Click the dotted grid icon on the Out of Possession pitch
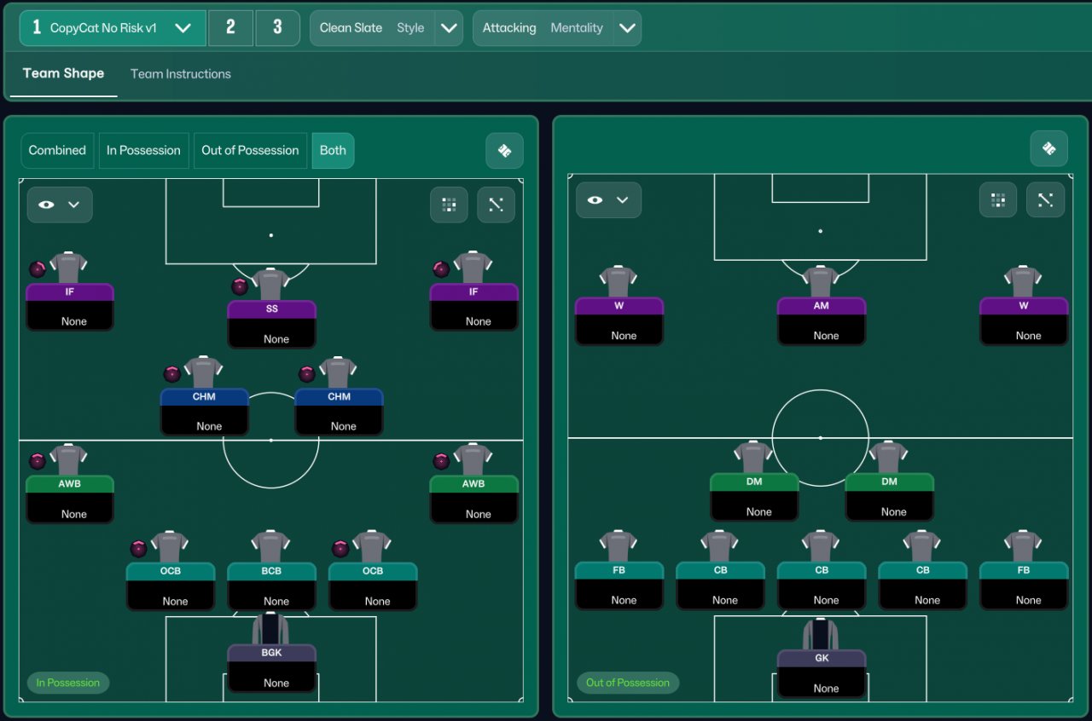1092x721 pixels. (997, 200)
